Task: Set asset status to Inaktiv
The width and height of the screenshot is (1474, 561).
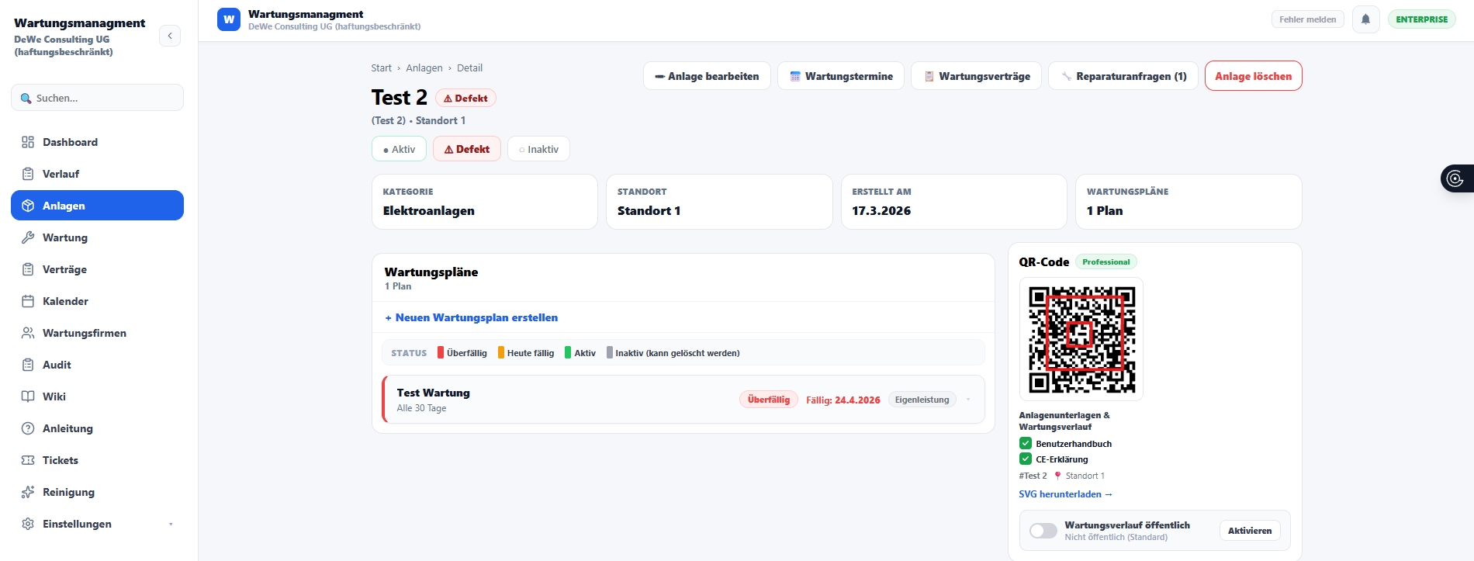Action: click(x=538, y=149)
